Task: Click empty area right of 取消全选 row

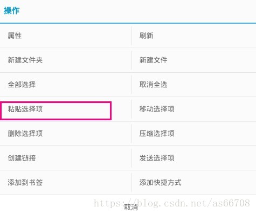Action: (212, 85)
